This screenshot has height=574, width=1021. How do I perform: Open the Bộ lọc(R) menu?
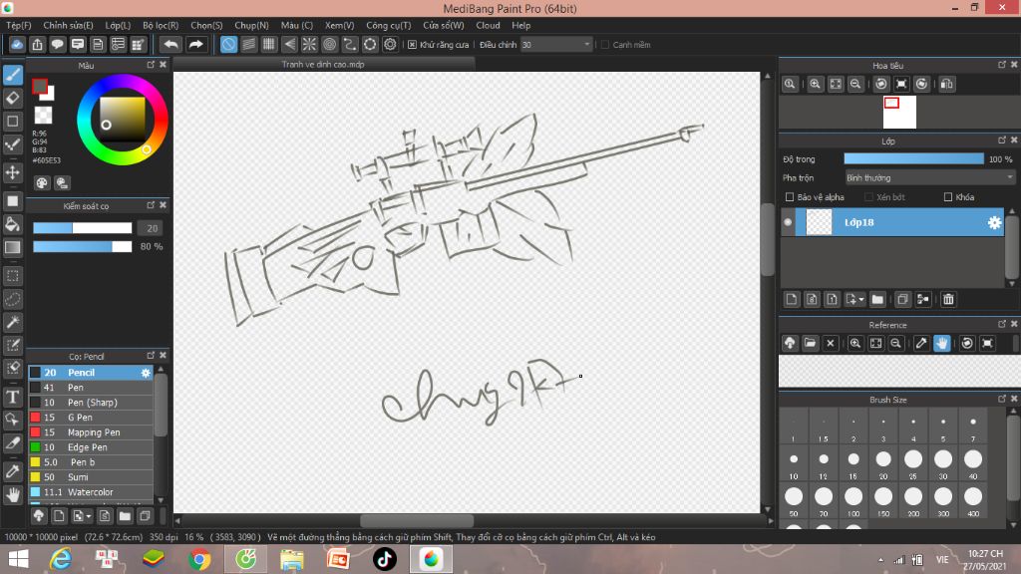[x=161, y=25]
